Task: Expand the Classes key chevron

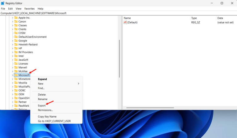Action: (x=12, y=25)
